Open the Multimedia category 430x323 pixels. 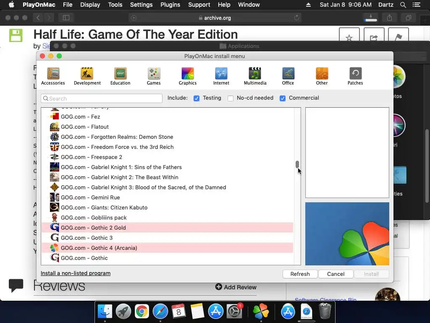(x=255, y=77)
